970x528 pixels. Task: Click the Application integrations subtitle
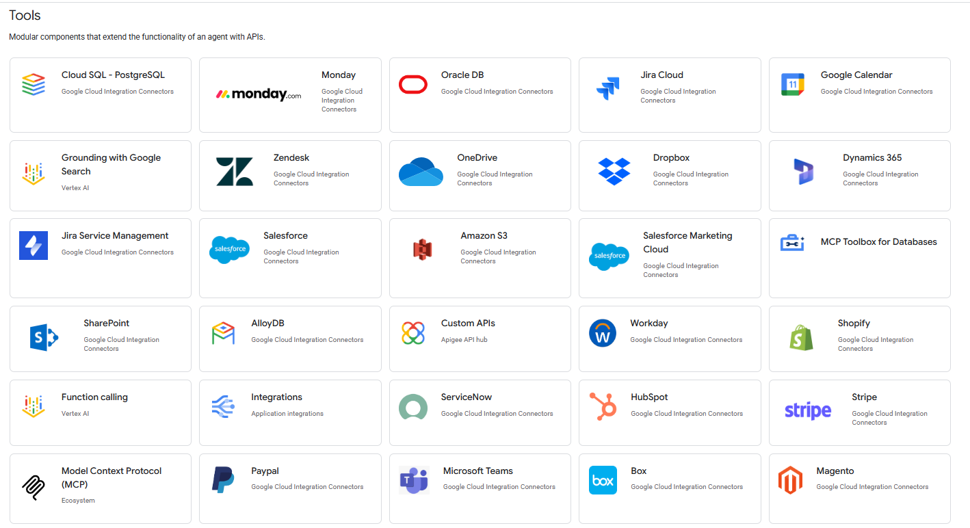pos(287,414)
